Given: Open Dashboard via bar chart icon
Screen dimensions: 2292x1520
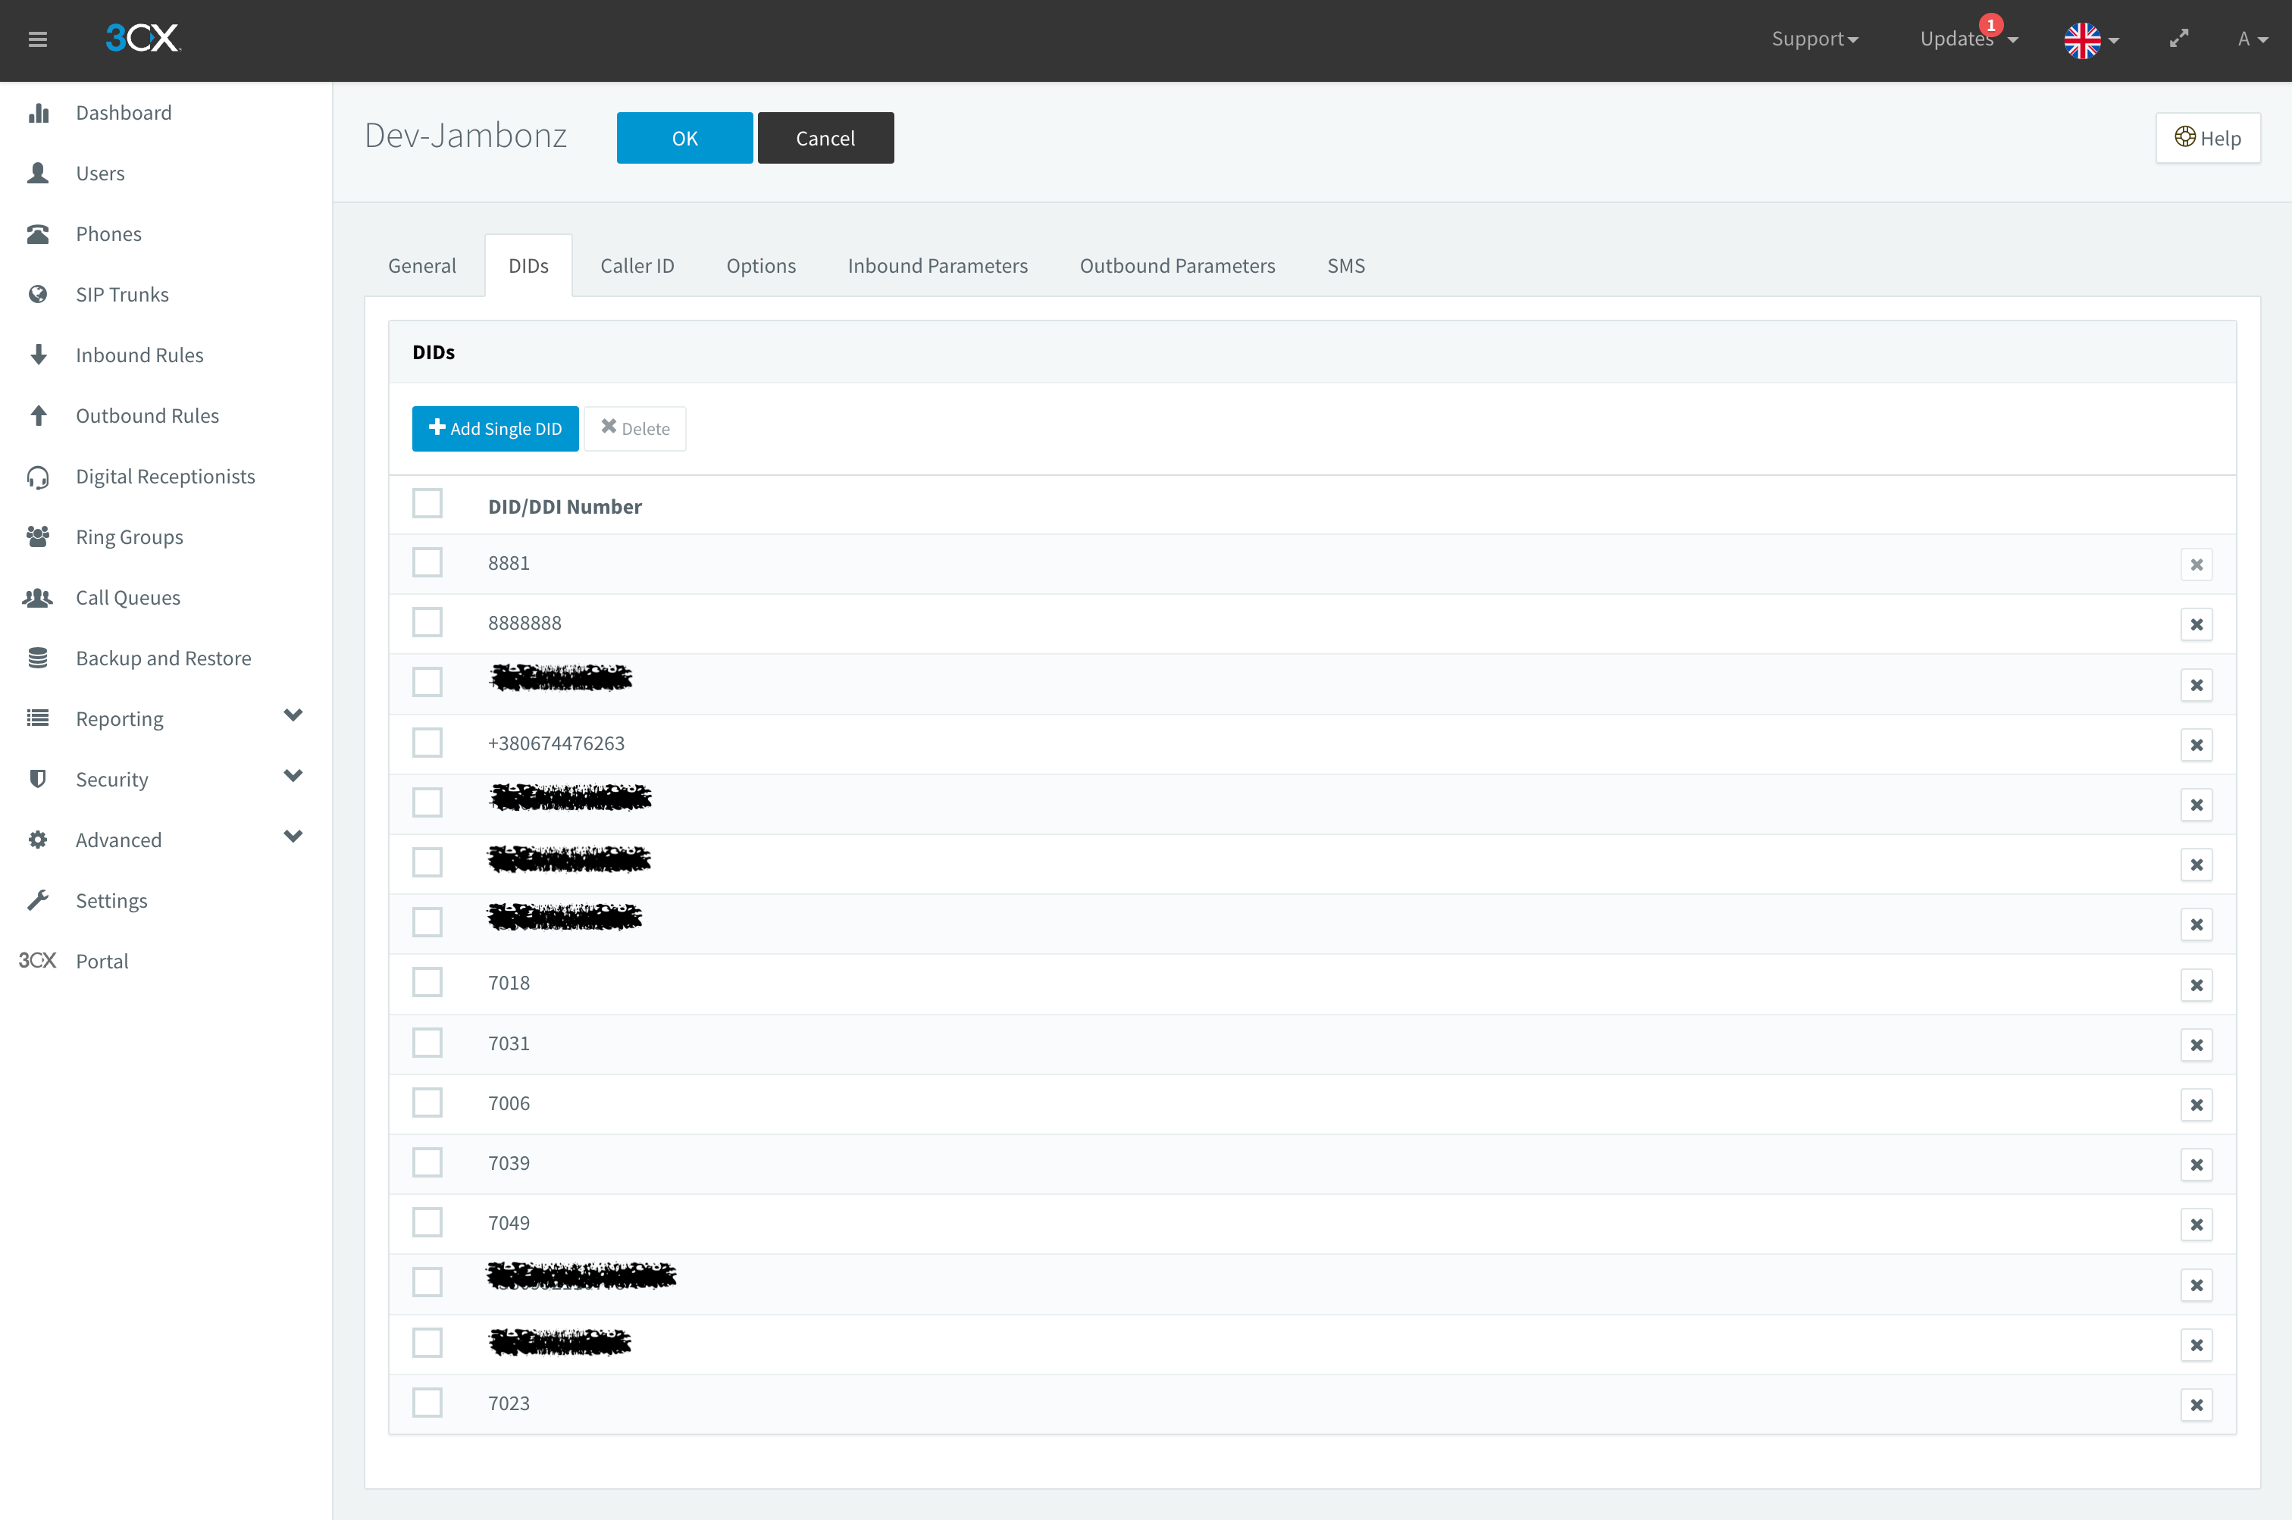Looking at the screenshot, I should pyautogui.click(x=38, y=114).
